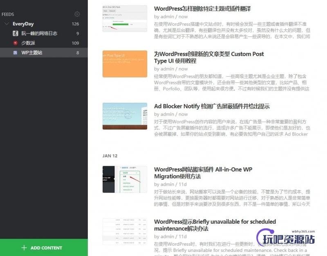
Task: Click the 阮一峰的网络日志 feed favicon
Action: coord(15,34)
